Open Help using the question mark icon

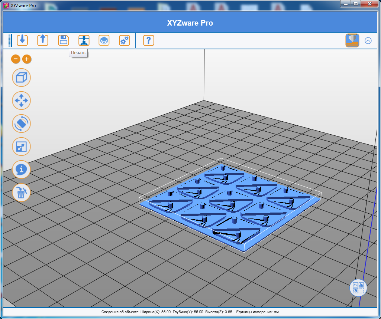pyautogui.click(x=148, y=40)
